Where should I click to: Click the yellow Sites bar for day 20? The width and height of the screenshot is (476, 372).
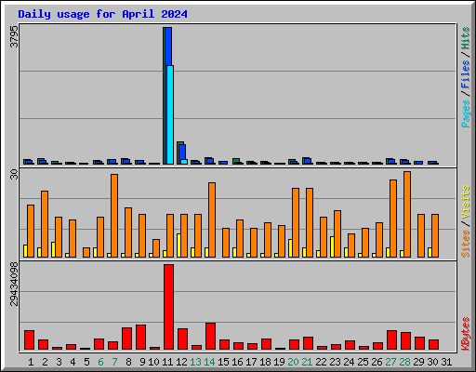coord(290,248)
